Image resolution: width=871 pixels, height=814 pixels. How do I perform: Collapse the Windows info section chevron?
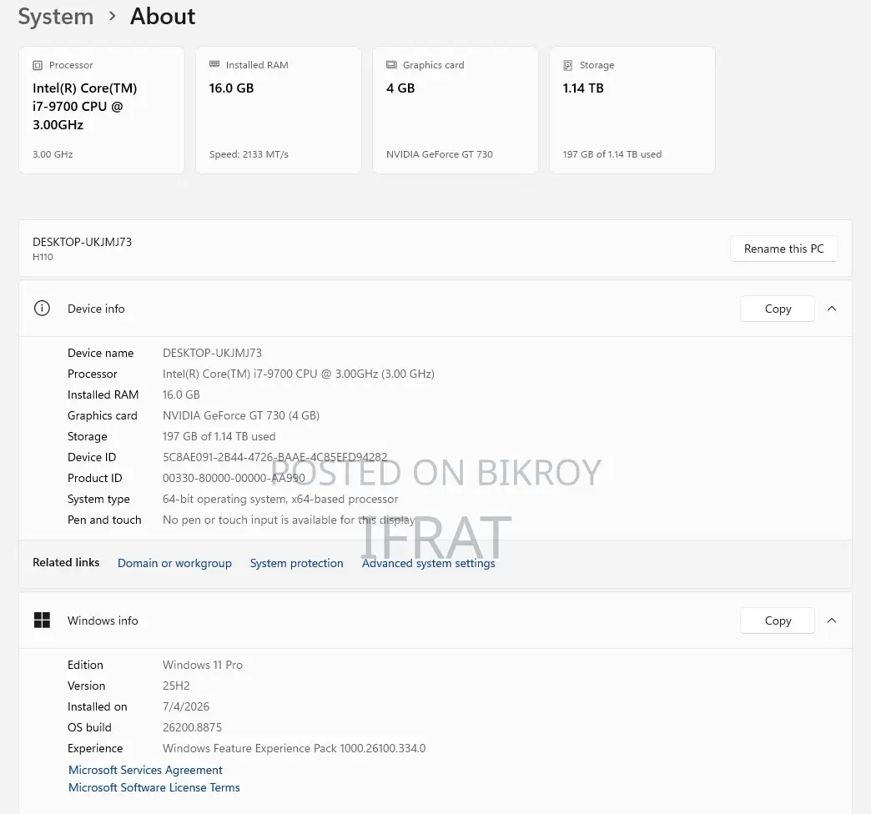(832, 621)
